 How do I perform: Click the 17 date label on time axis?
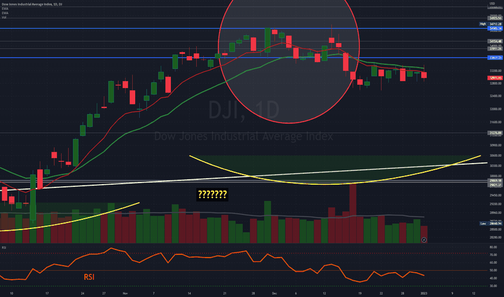(x=47, y=293)
